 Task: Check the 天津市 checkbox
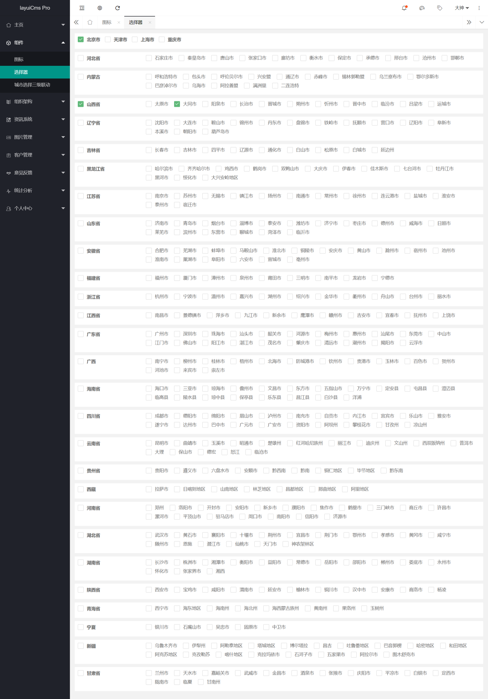108,40
